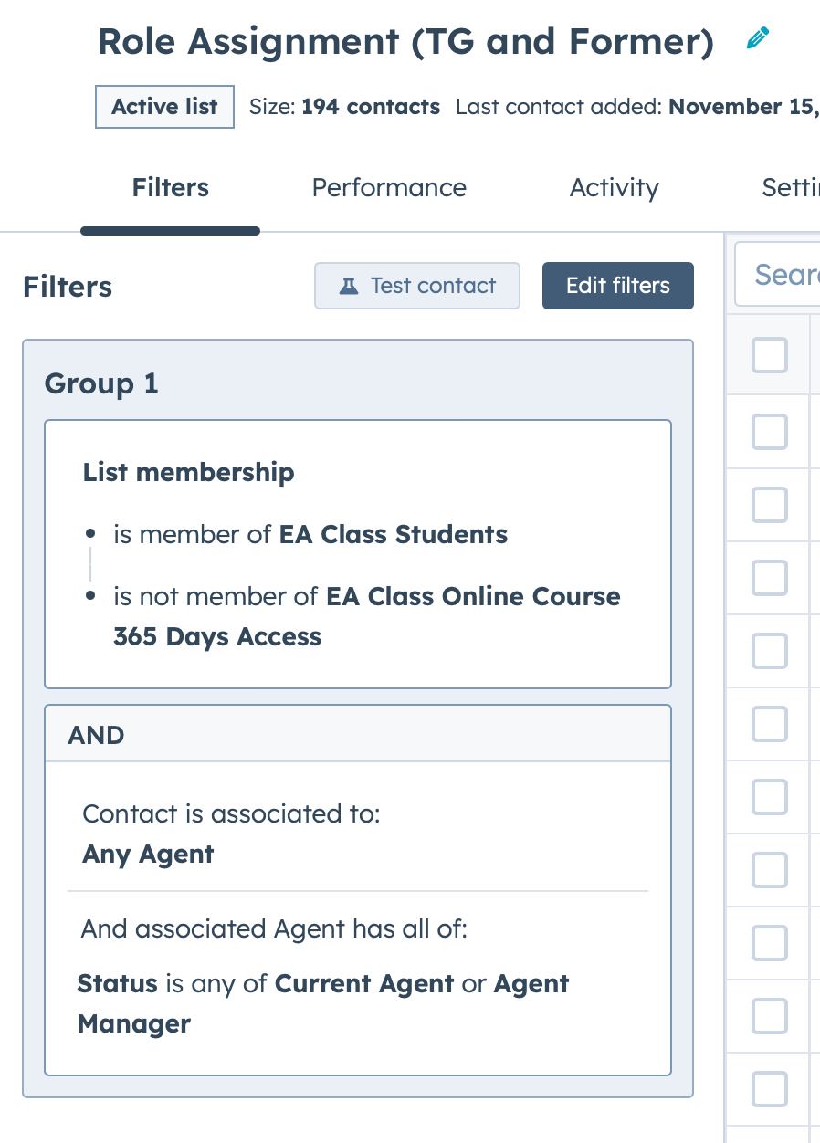820x1143 pixels.
Task: Check the last visible contact row checkbox
Action: coord(769,1088)
